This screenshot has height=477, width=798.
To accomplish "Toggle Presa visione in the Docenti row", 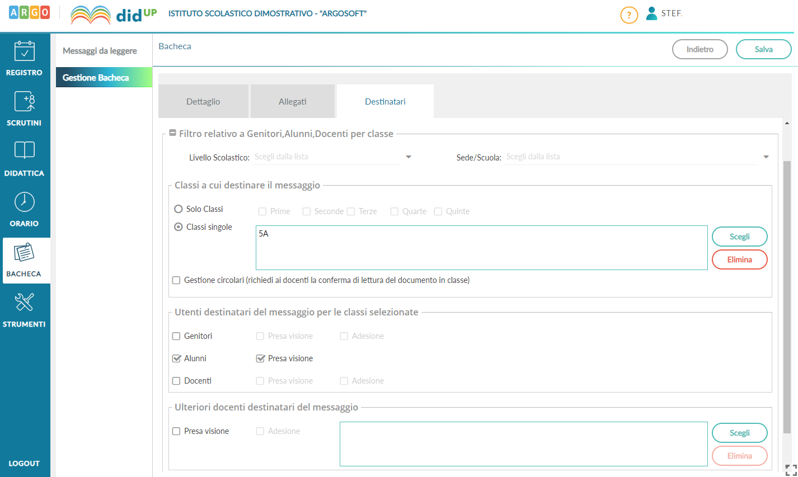I will coord(260,381).
